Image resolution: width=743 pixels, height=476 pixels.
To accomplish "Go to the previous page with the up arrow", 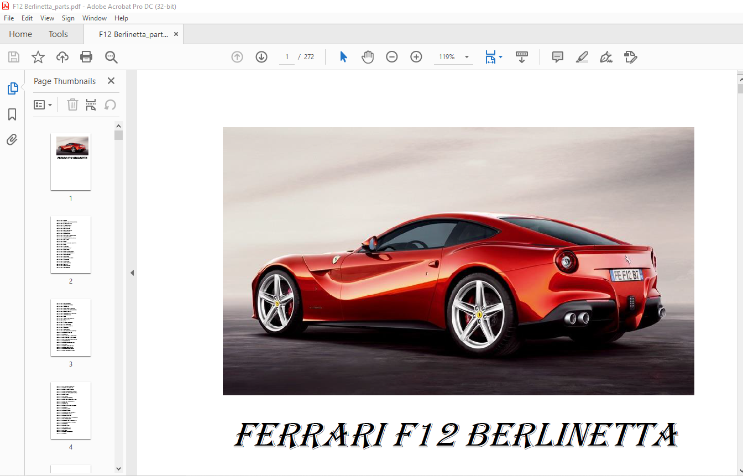I will 237,57.
